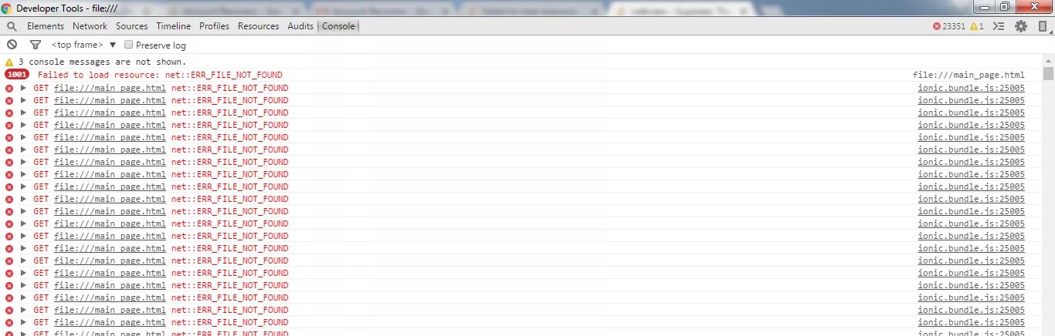Click the 1001 repeated-message count badge

[x=16, y=75]
